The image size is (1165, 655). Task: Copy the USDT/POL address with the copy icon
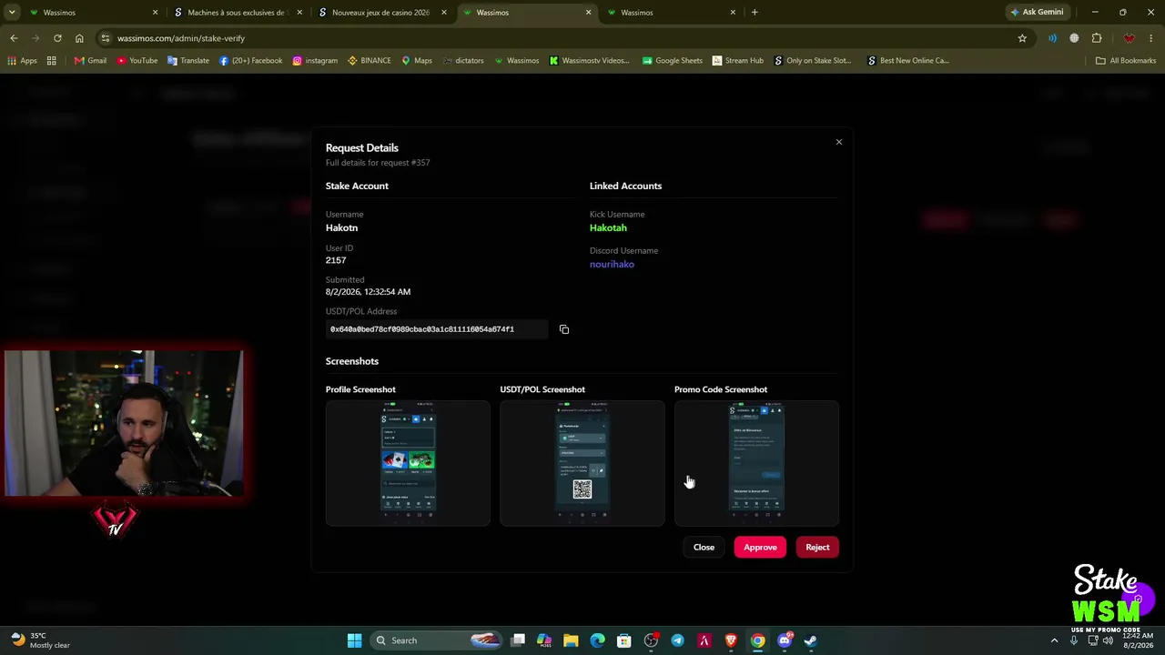(564, 329)
